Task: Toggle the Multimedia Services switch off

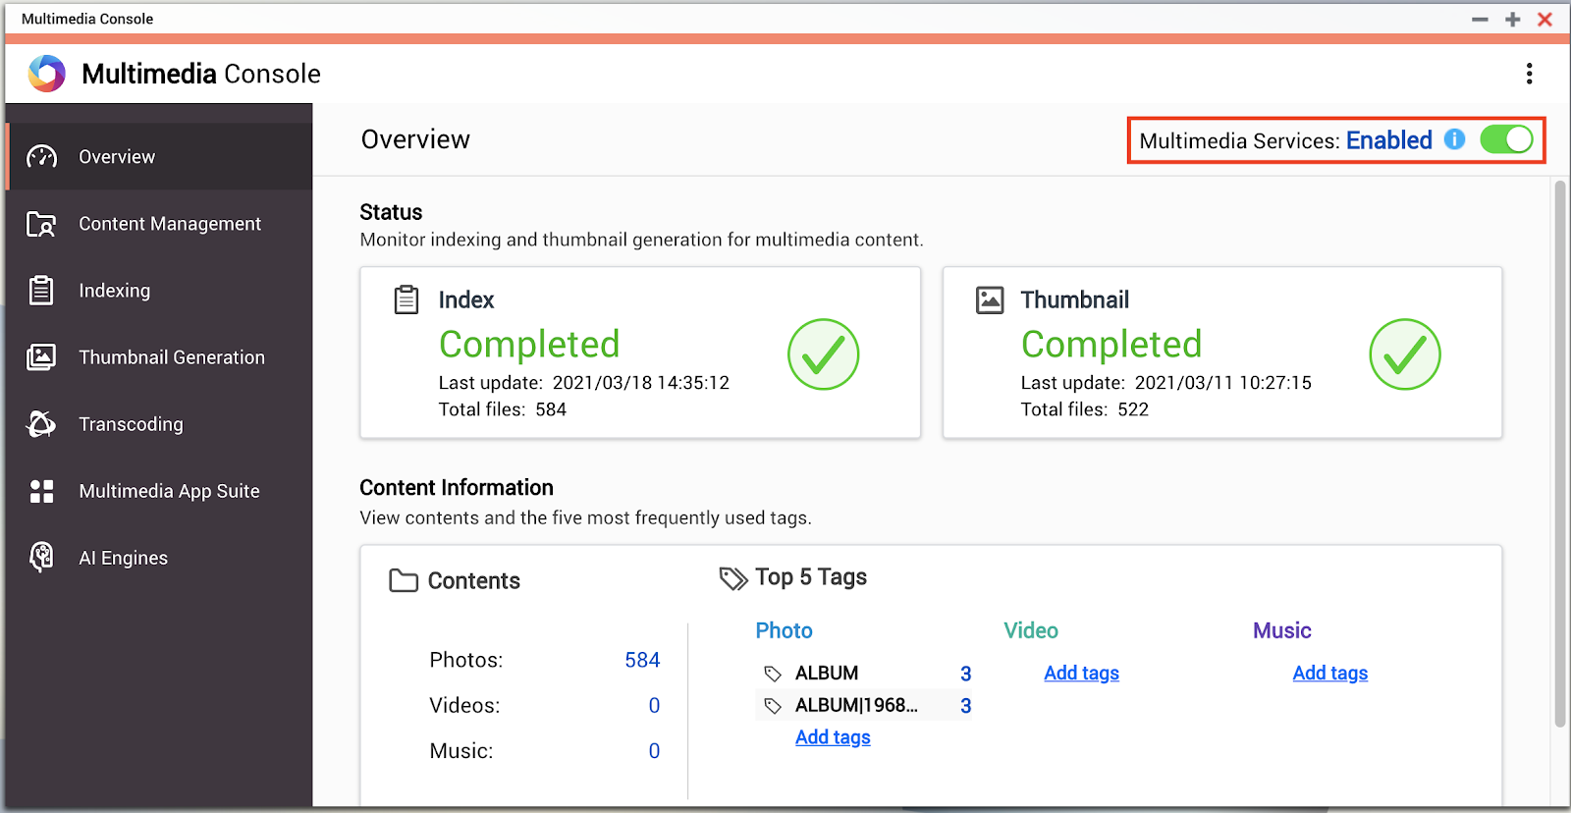Action: [x=1506, y=139]
